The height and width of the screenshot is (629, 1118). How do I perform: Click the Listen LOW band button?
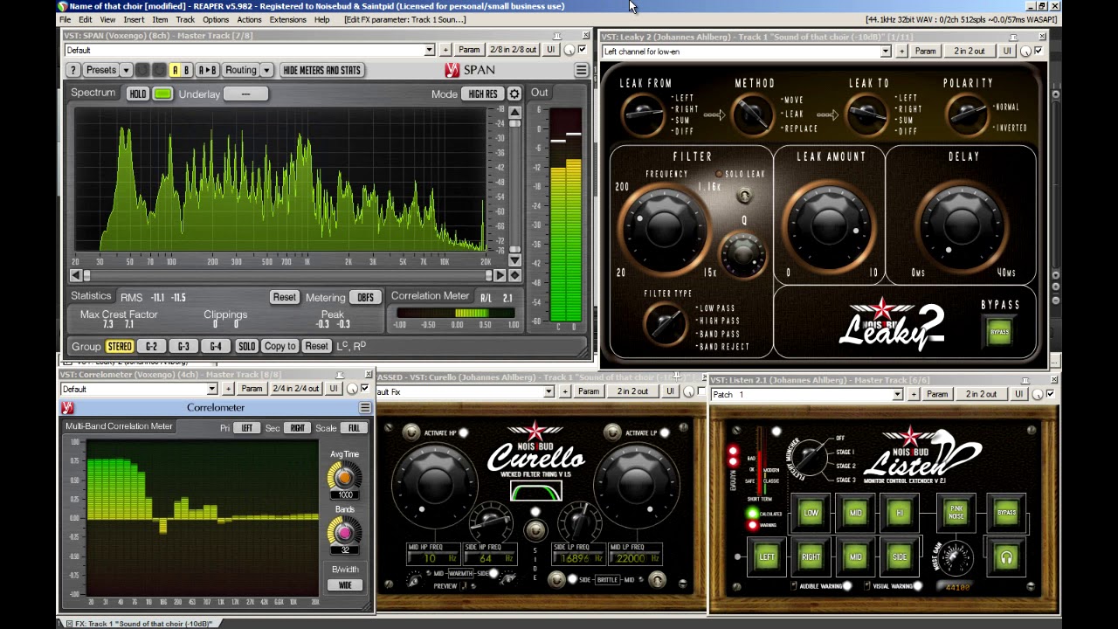tap(811, 513)
